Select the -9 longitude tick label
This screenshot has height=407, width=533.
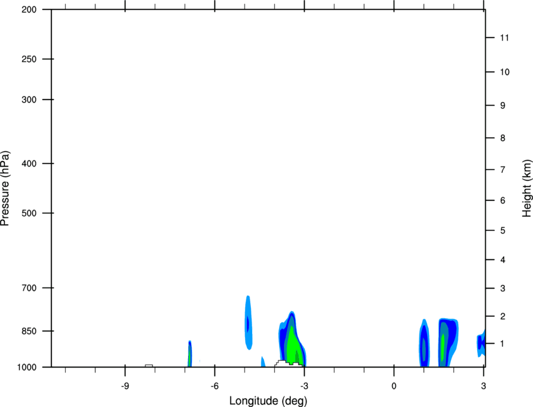(125, 384)
